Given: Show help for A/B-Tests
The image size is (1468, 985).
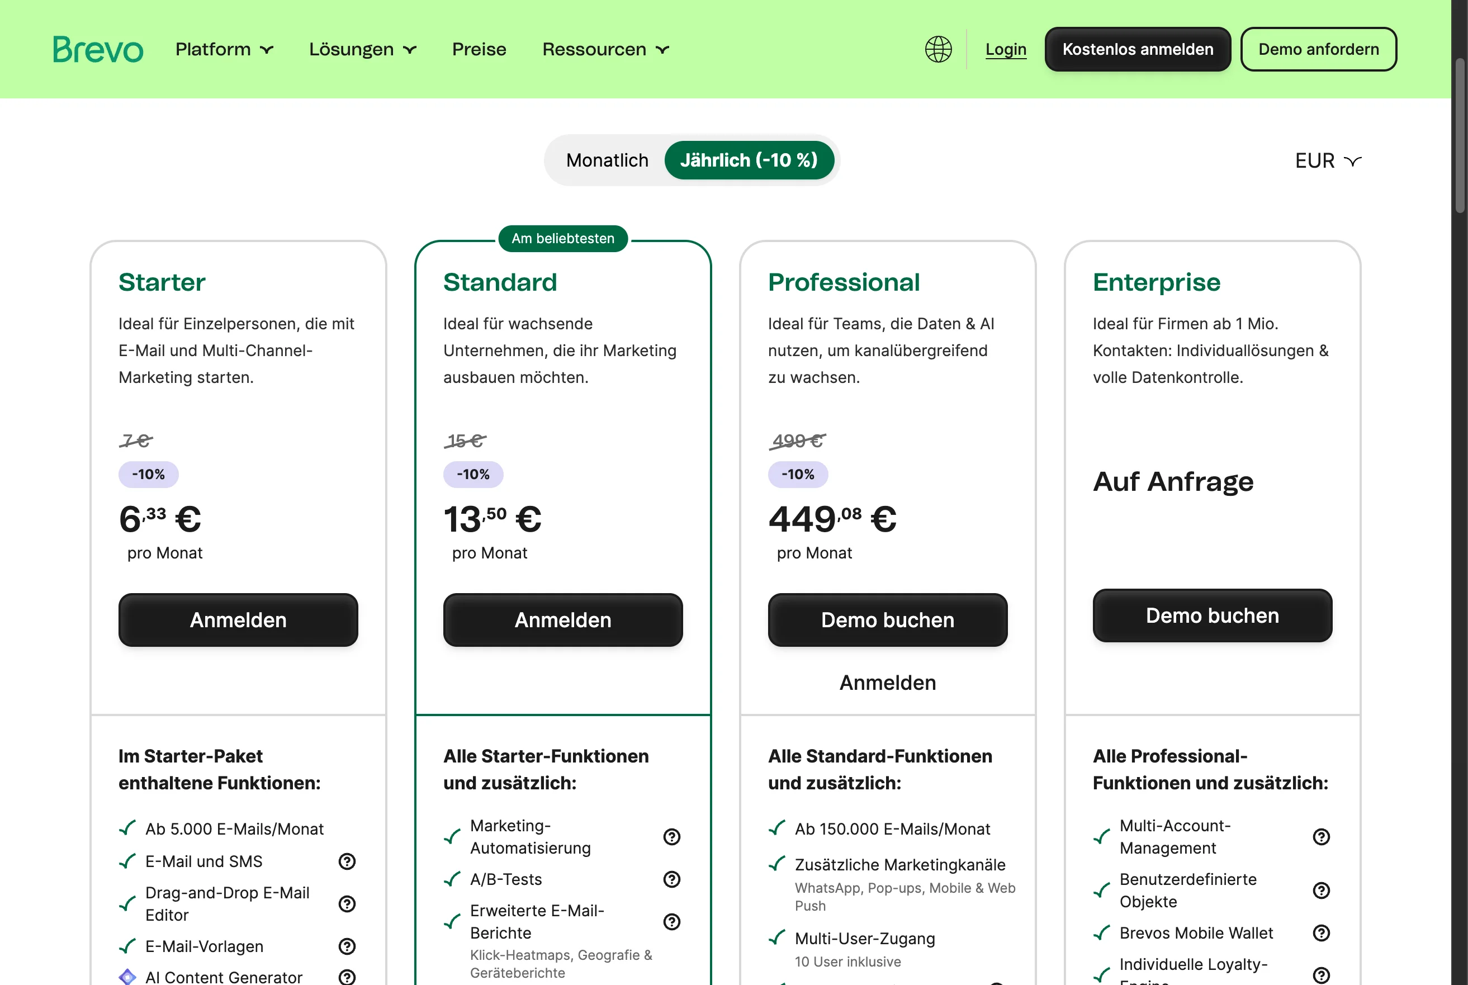Looking at the screenshot, I should pyautogui.click(x=671, y=879).
